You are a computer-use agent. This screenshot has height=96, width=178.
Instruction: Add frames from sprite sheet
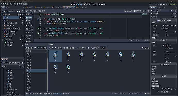click(x=67, y=48)
